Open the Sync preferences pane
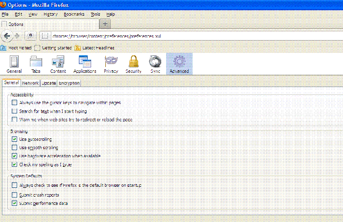This screenshot has width=343, height=222. [x=155, y=64]
